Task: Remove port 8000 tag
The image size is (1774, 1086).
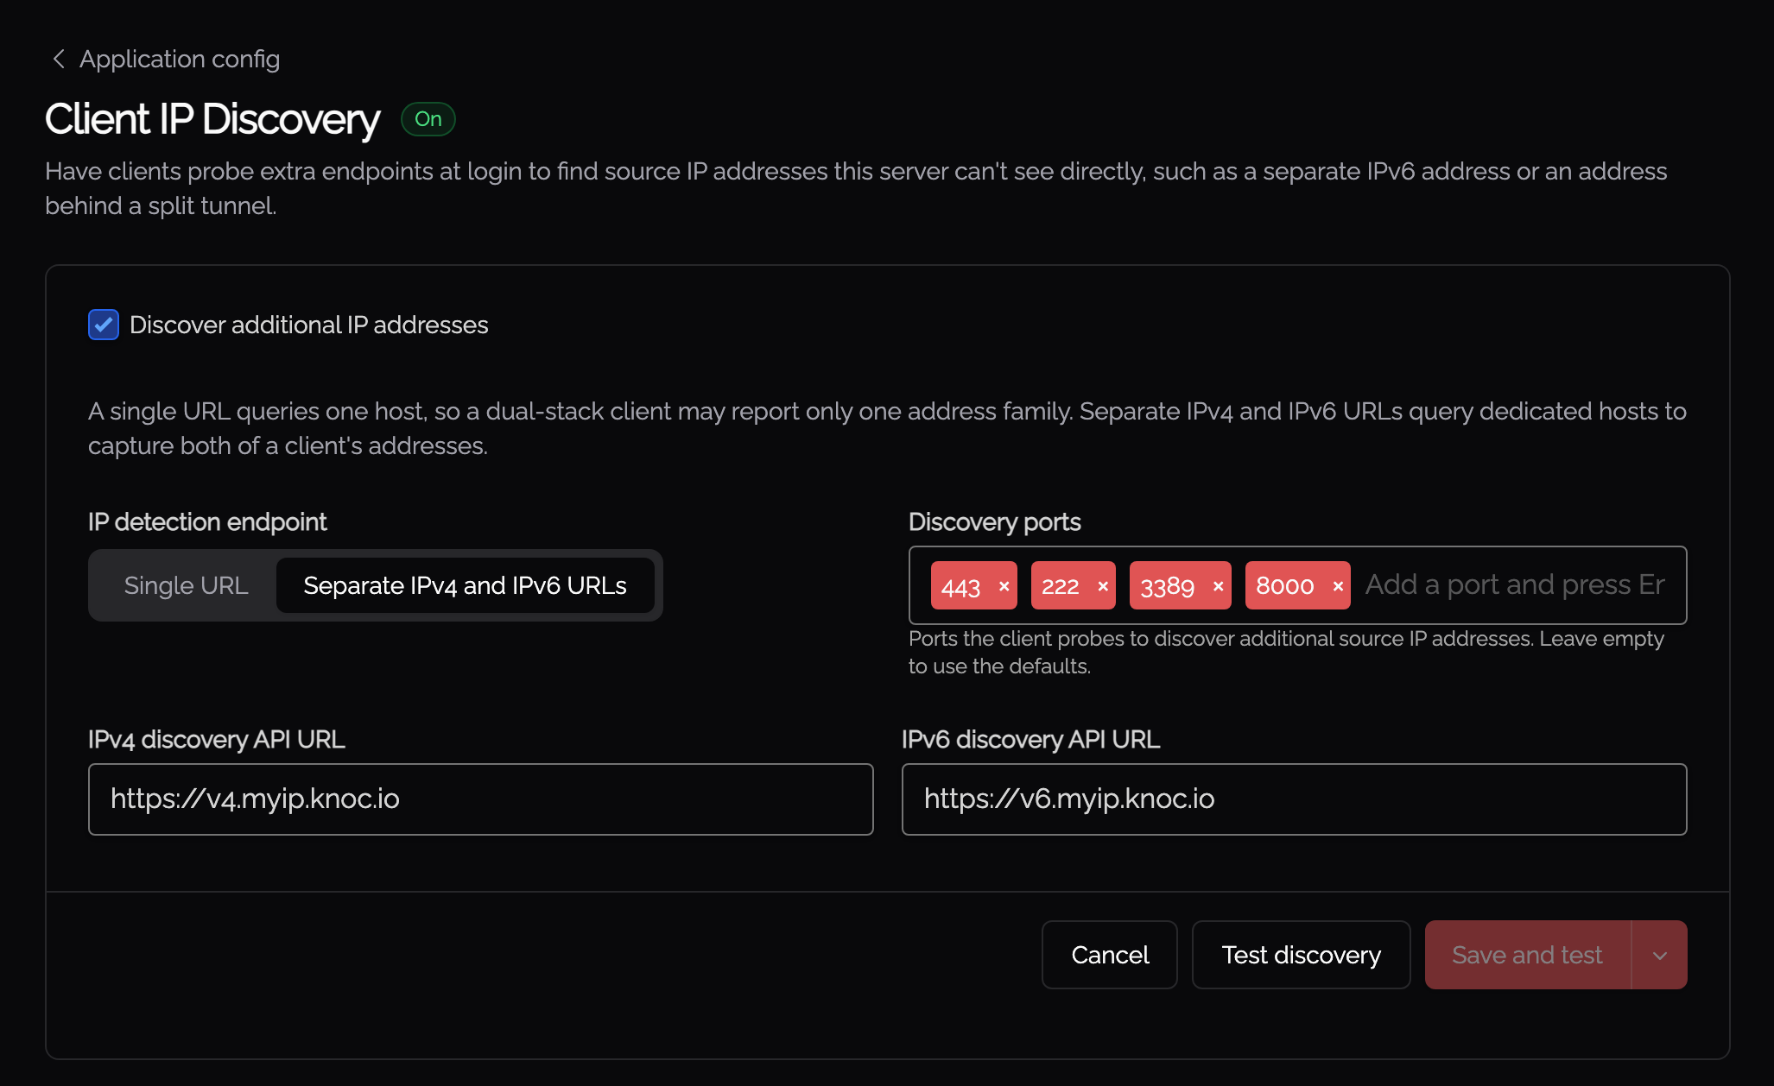Action: pos(1337,586)
